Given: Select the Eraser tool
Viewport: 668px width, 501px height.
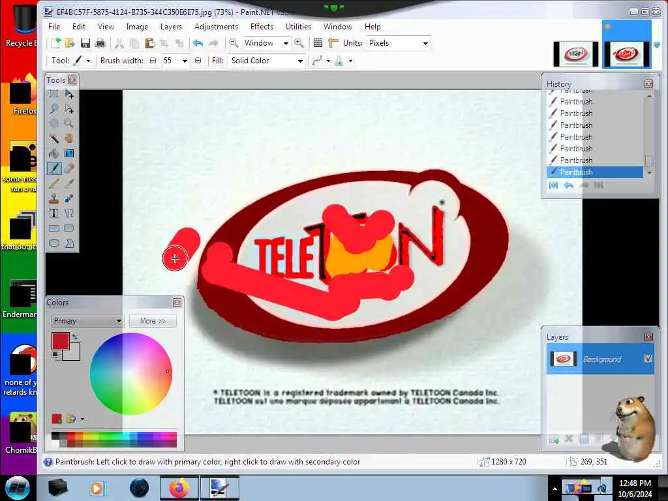Looking at the screenshot, I should coord(69,168).
